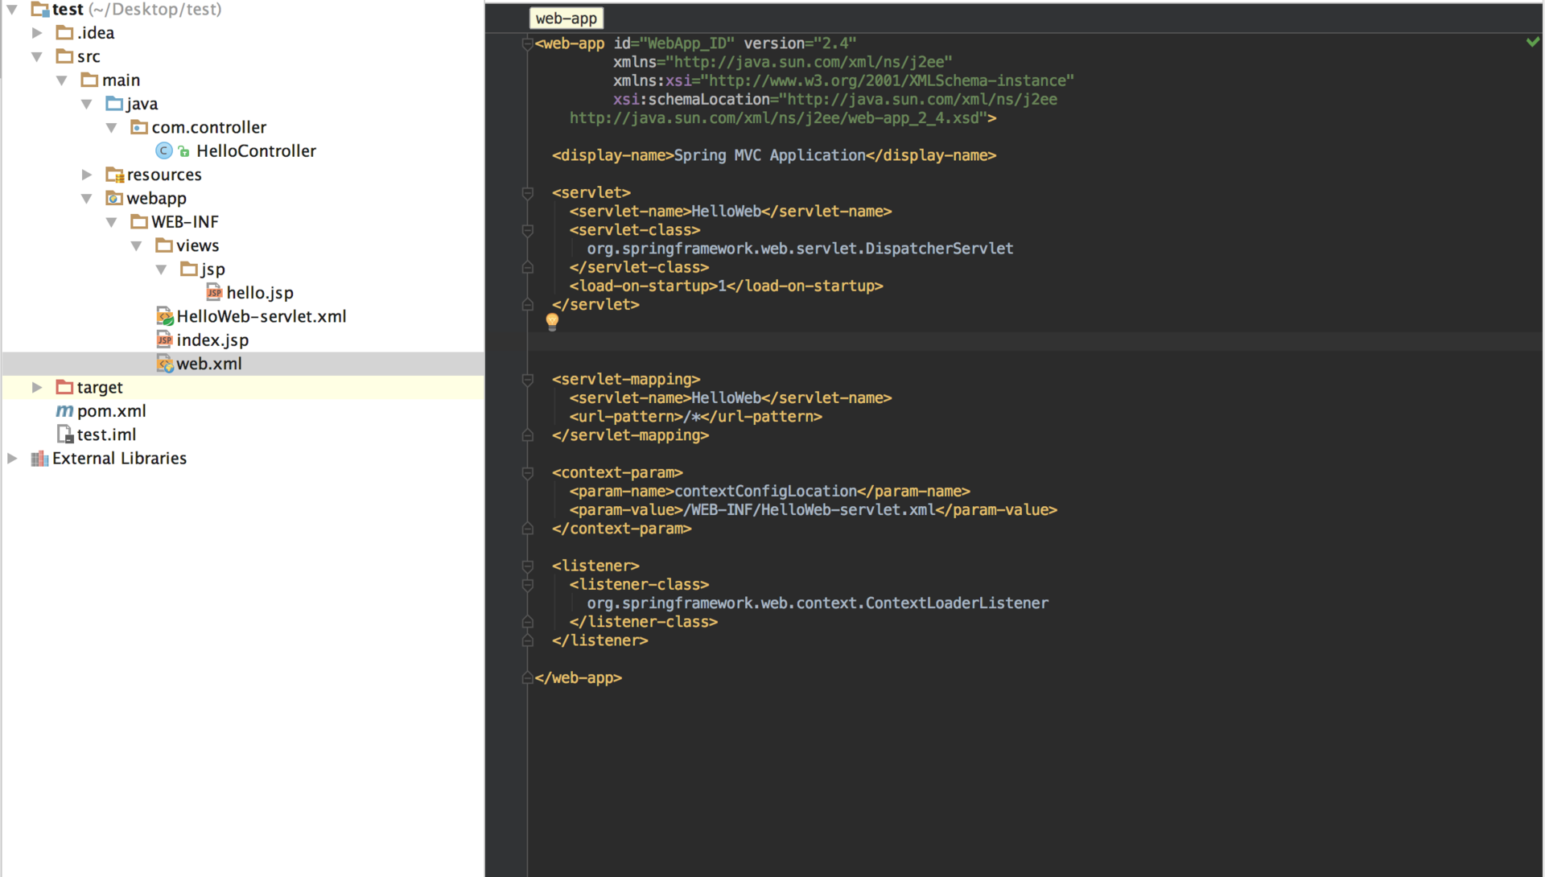The image size is (1545, 877).
Task: Click the red target folder icon
Action: coord(65,387)
